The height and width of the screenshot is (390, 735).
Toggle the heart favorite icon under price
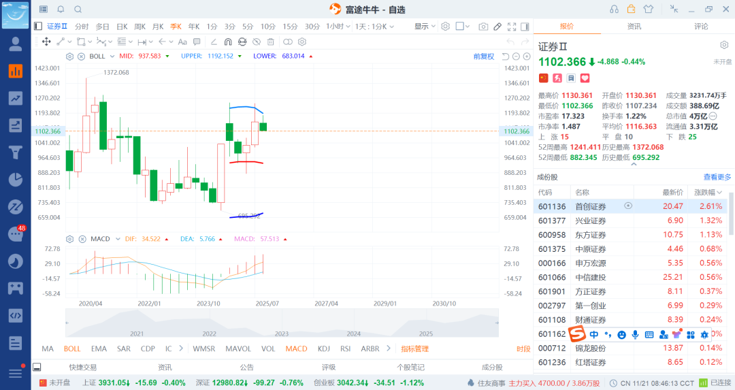(585, 78)
